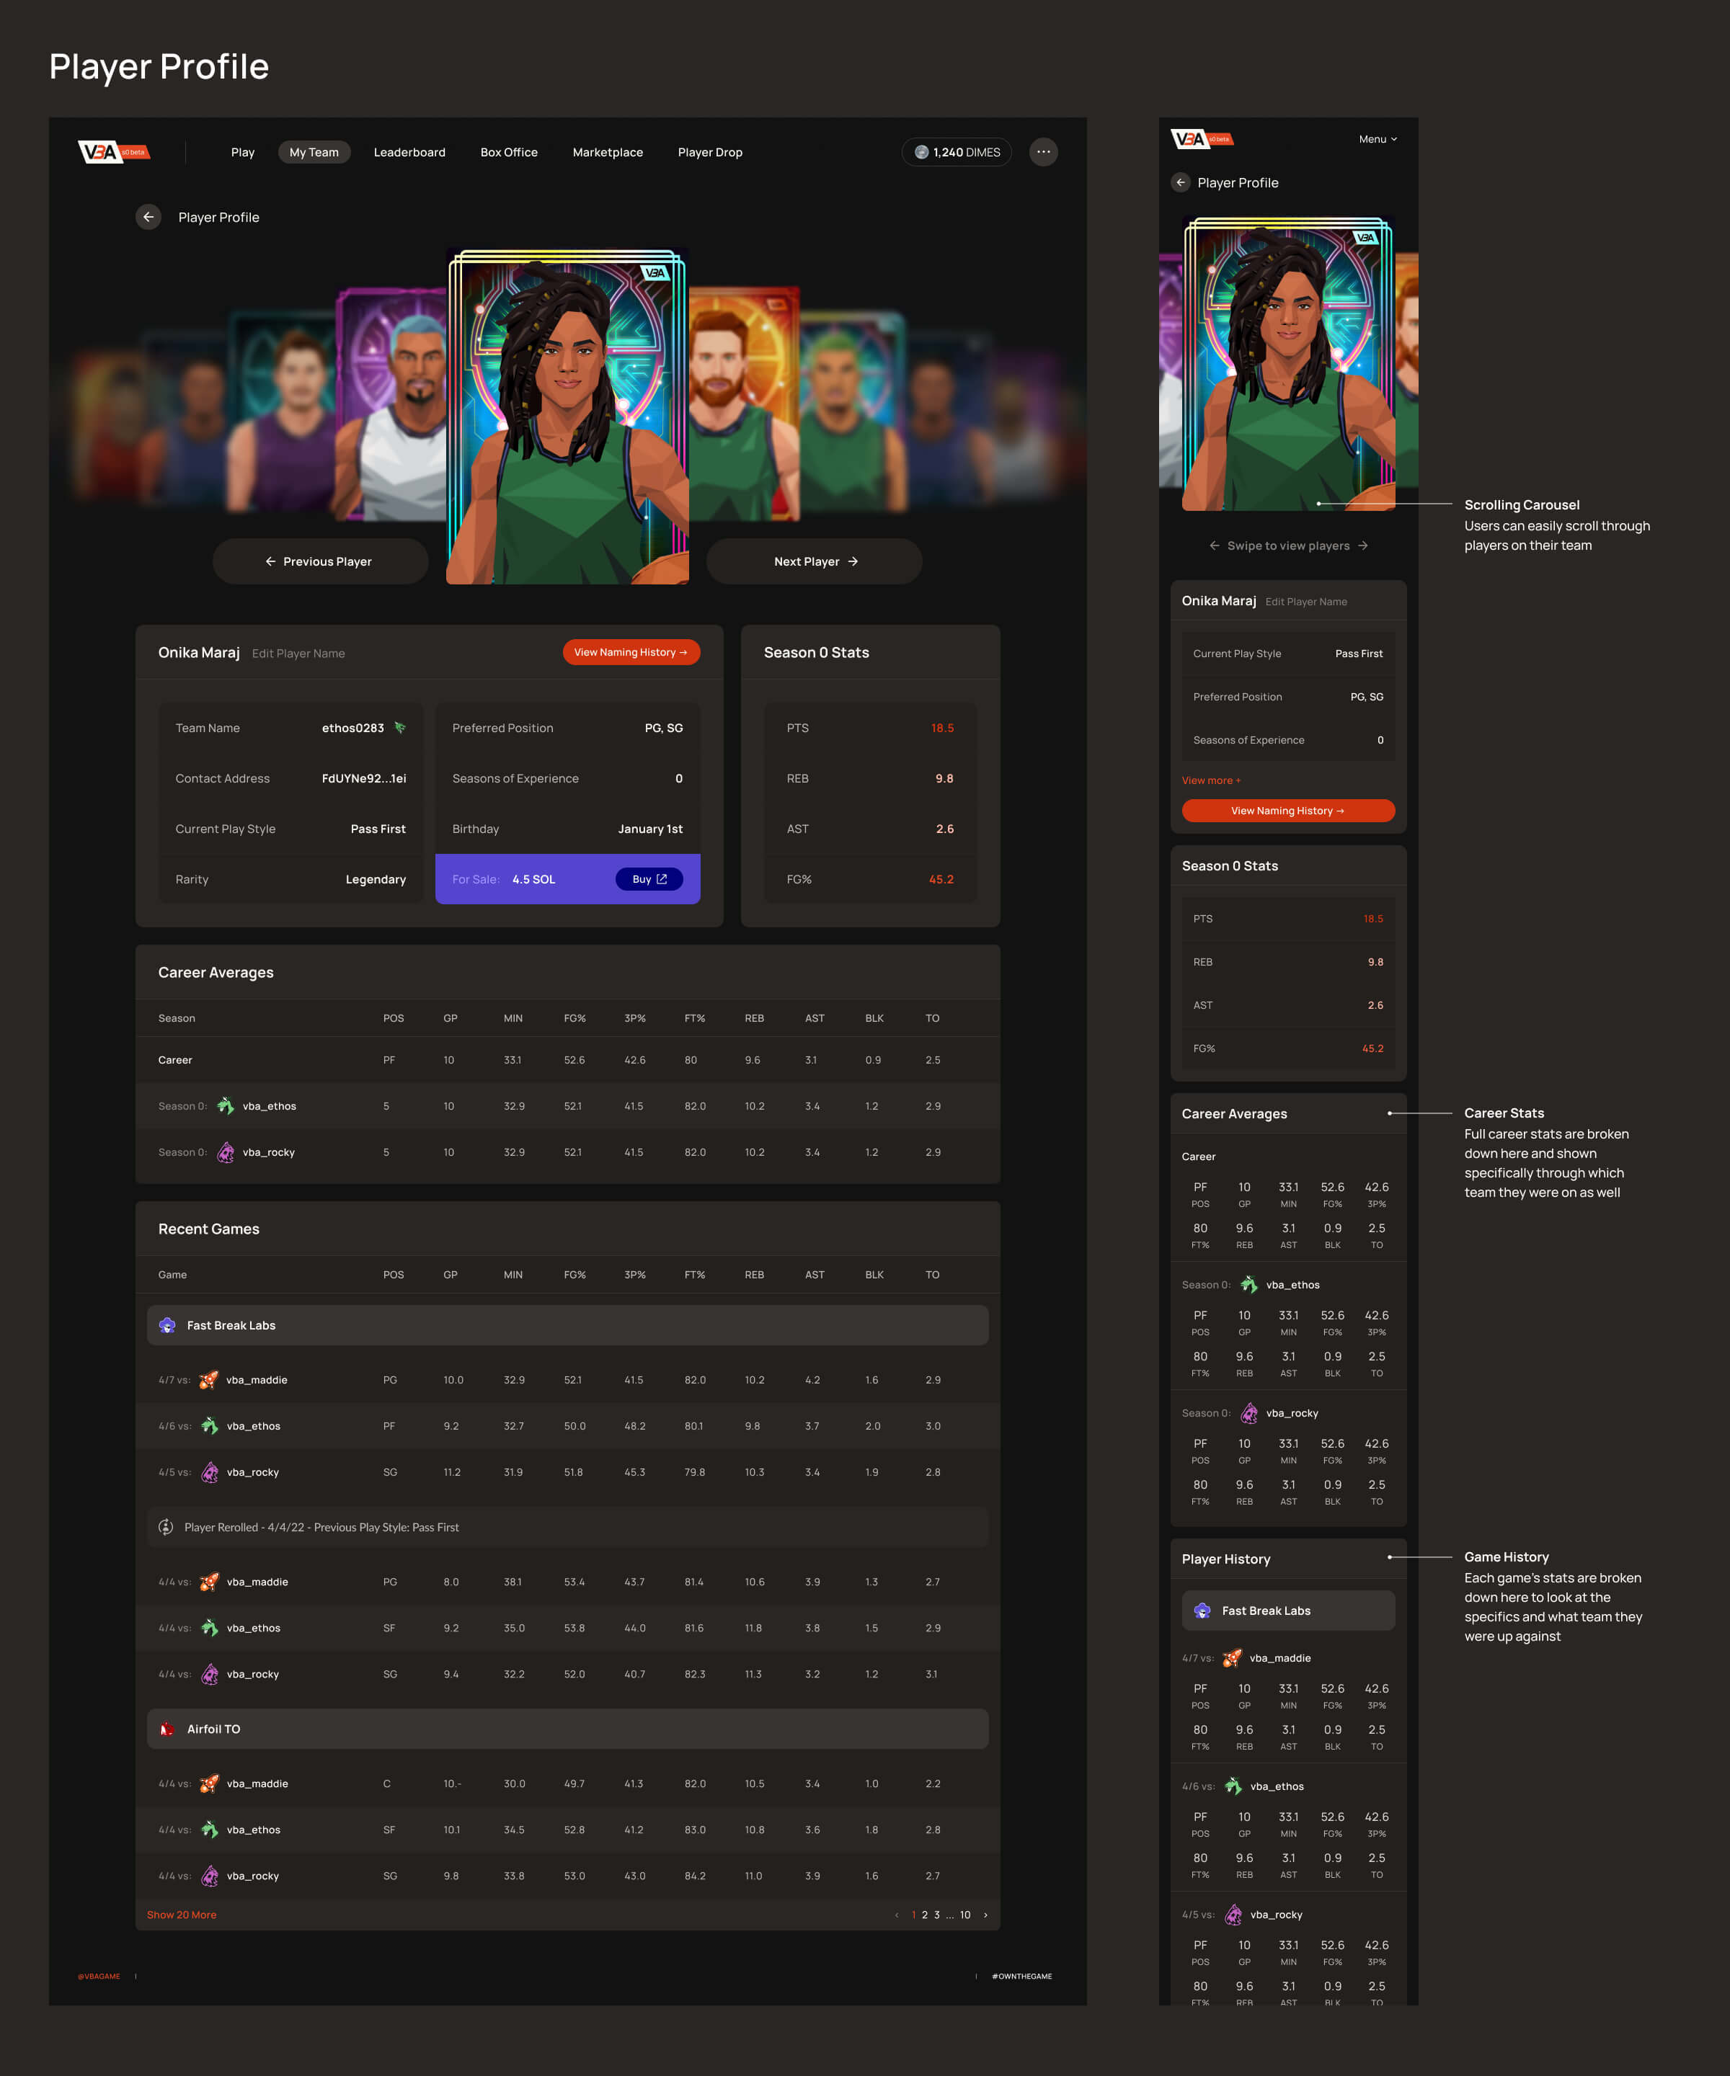
Task: Click vba_maddie icon in the 4/7 game row
Action: click(209, 1380)
